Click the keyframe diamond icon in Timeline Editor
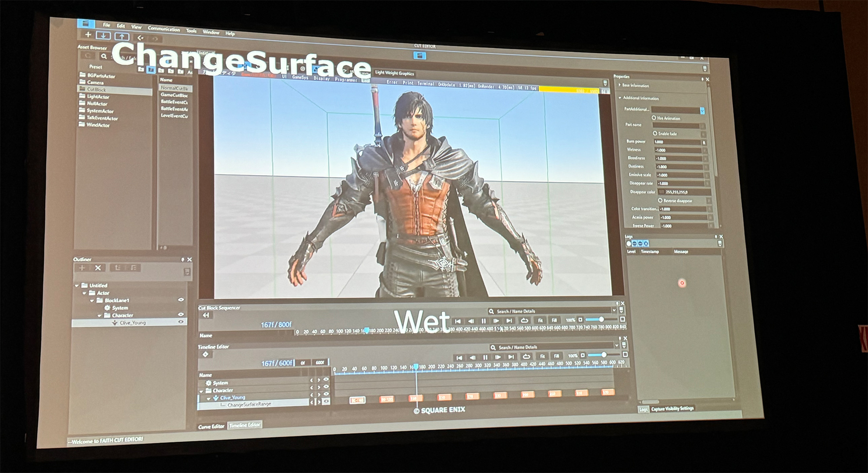868x473 pixels. point(205,354)
